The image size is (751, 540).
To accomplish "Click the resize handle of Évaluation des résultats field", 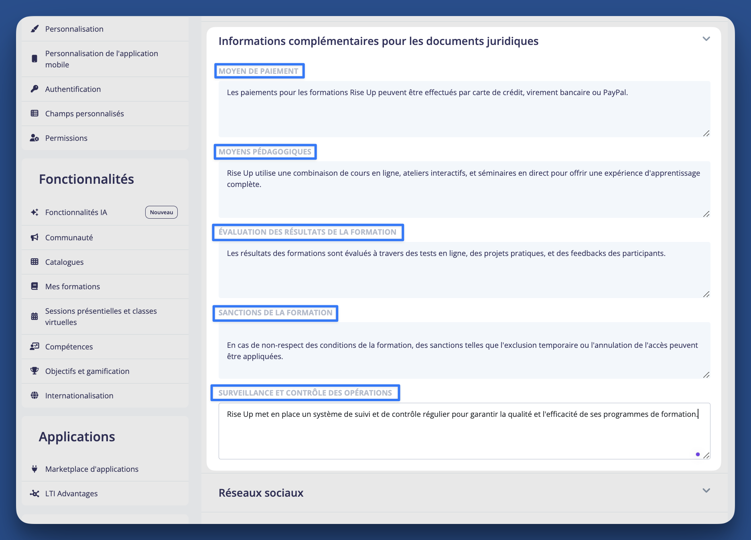I will 706,294.
